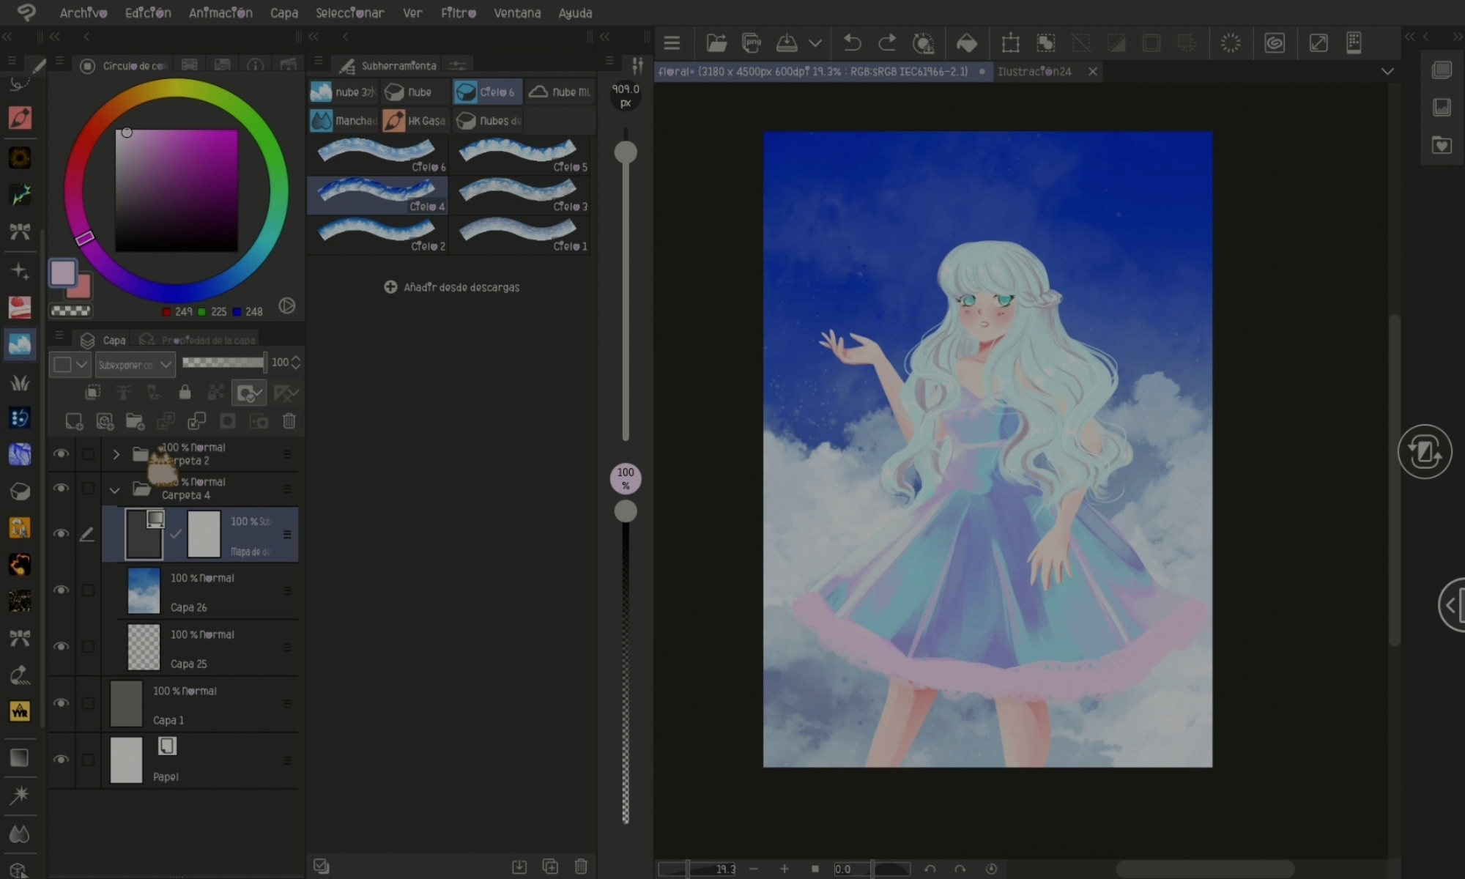Select the Cielo 1 brush preset
Viewport: 1465px width, 879px height.
[x=521, y=234]
